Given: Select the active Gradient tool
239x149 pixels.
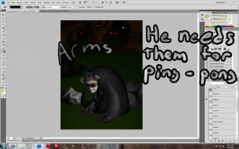Looking at the screenshot, I should point(3,52).
